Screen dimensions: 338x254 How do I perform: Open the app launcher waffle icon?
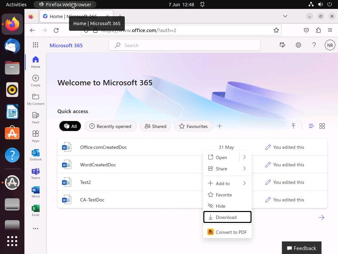click(36, 45)
